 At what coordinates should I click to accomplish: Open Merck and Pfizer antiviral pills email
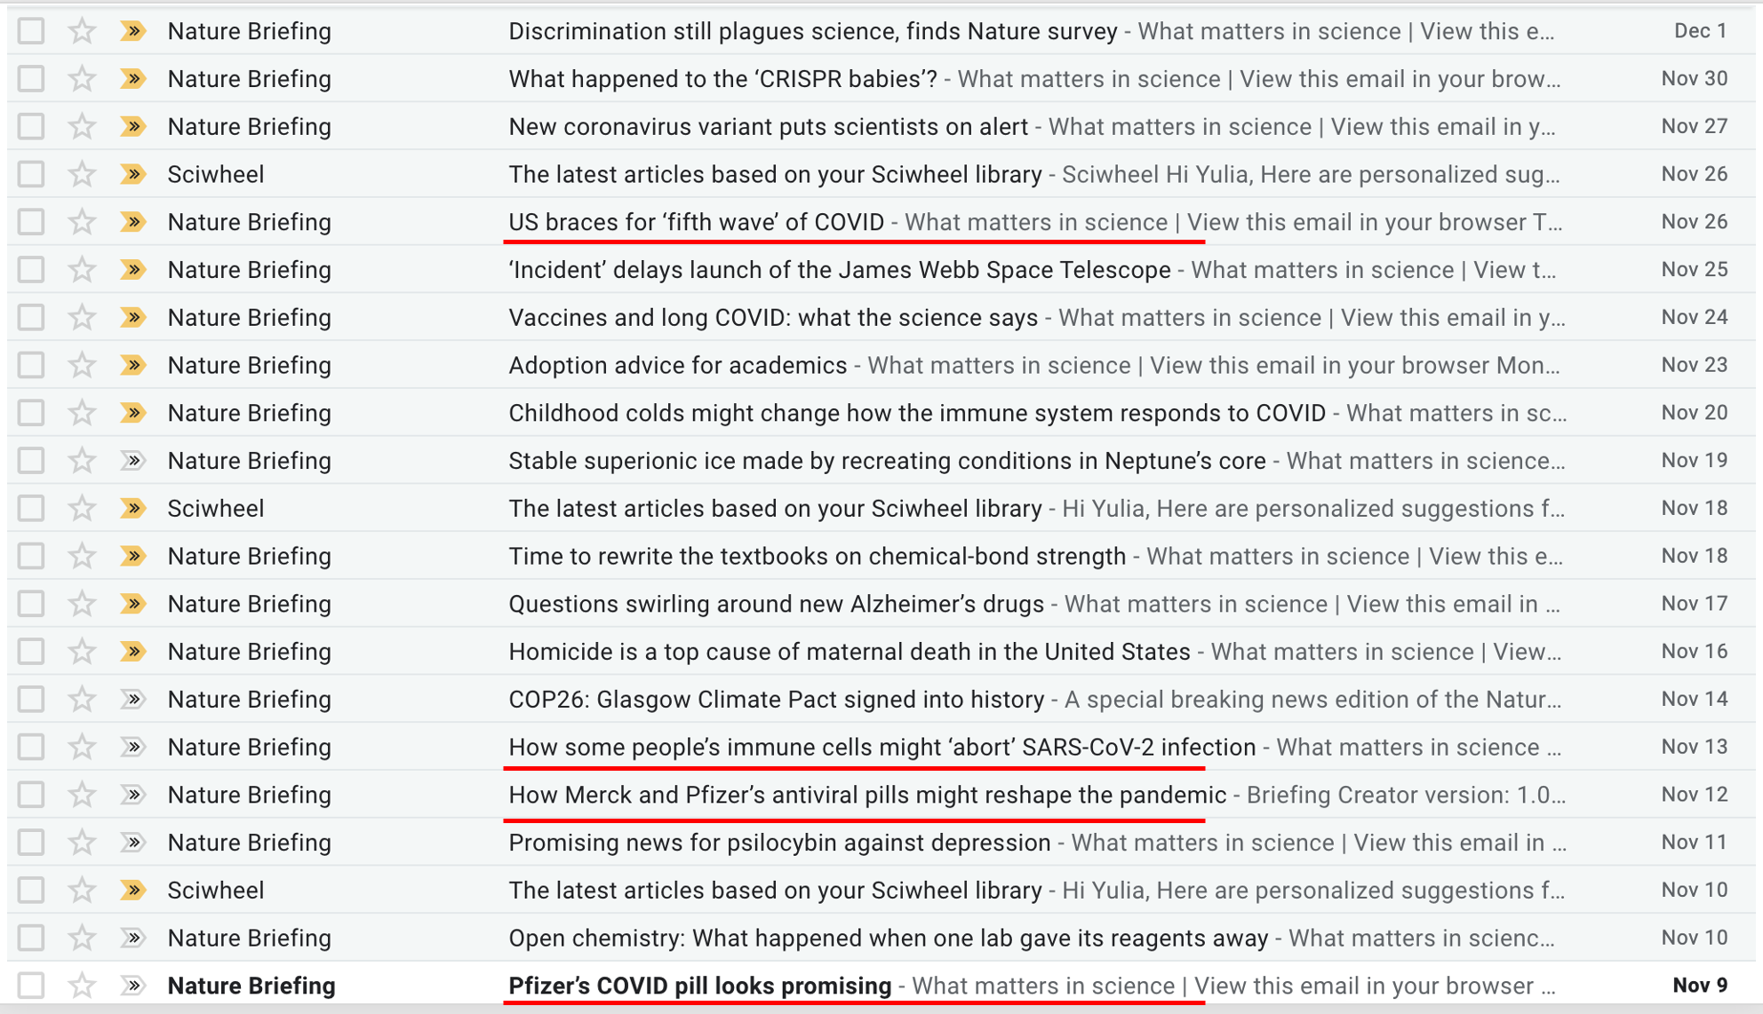point(866,795)
